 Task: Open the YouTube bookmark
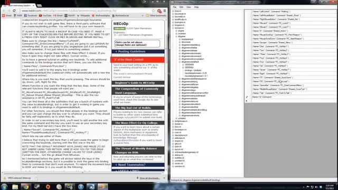pos(45,15)
